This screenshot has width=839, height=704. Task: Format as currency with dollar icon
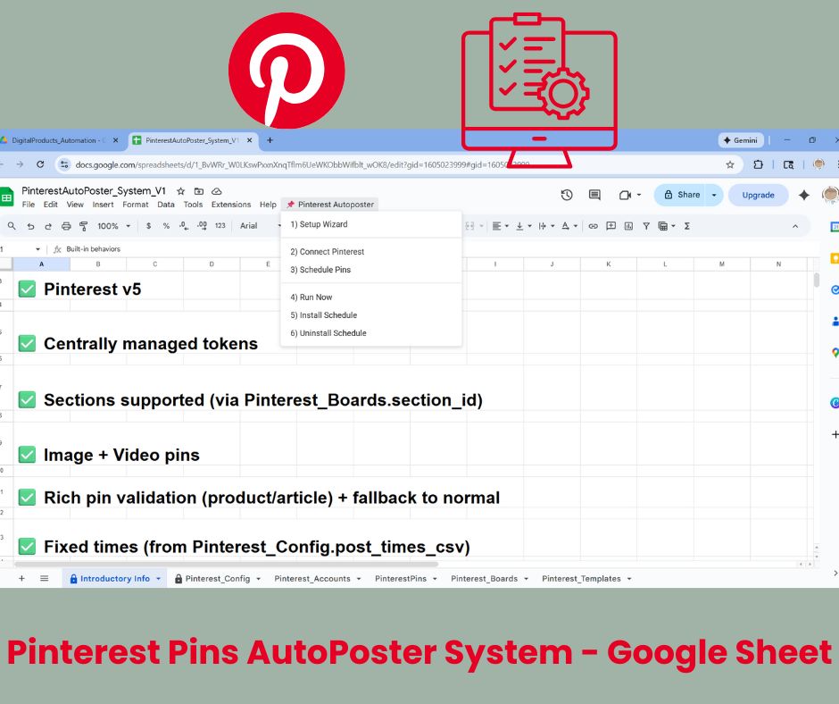pyautogui.click(x=148, y=226)
